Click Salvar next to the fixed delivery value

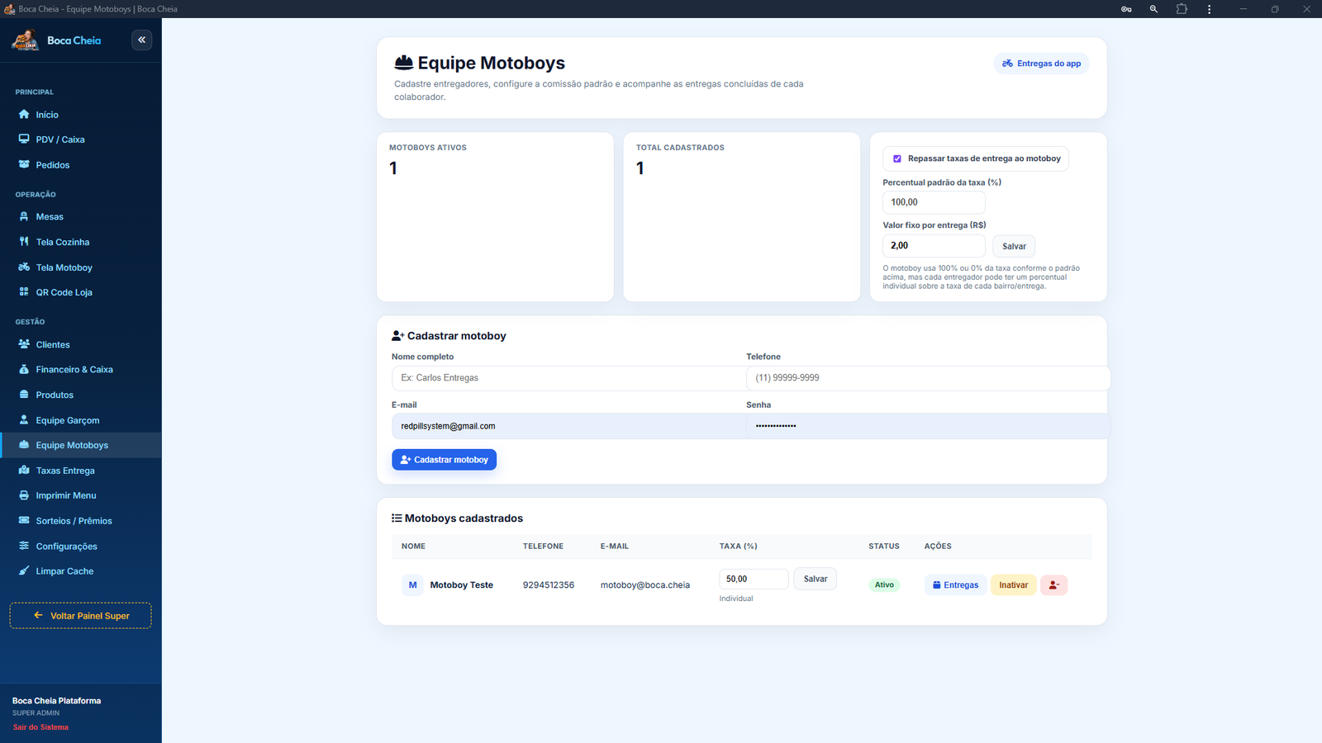(x=1014, y=246)
